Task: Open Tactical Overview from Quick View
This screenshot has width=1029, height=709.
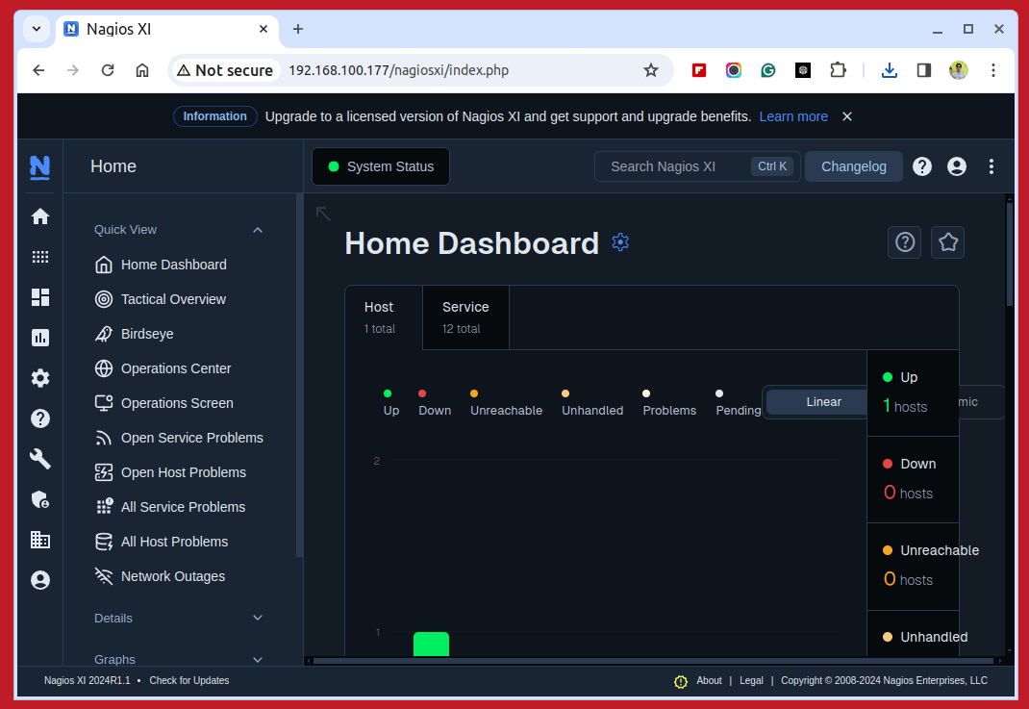Action: [173, 299]
